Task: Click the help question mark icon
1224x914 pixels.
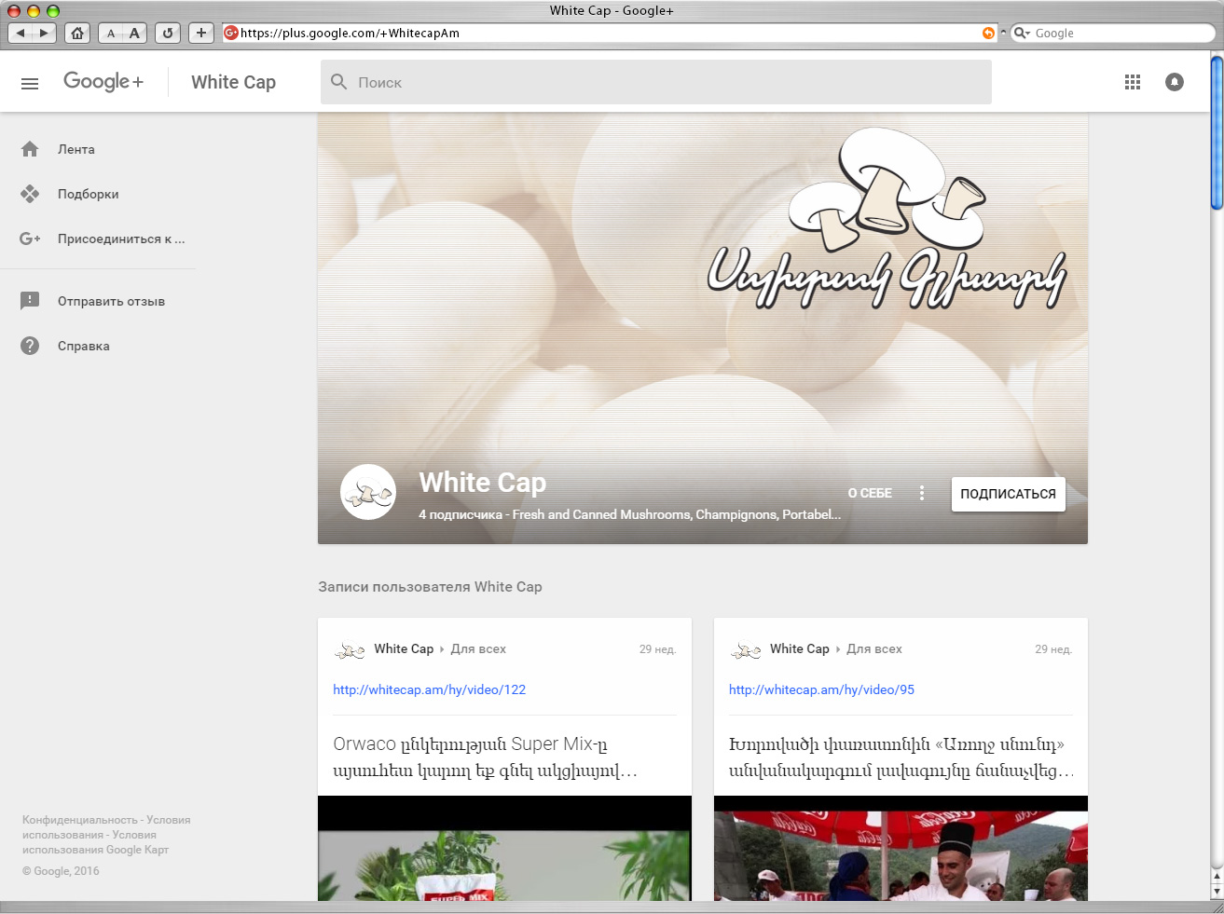Action: (x=30, y=346)
